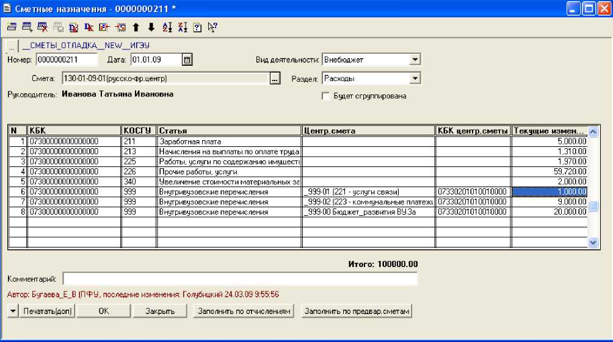The width and height of the screenshot is (613, 342).
Task: Click 'Заполнить по отчислениям' button
Action: click(x=244, y=311)
